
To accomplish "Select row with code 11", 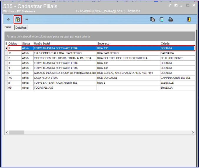I will [x=101, y=53].
